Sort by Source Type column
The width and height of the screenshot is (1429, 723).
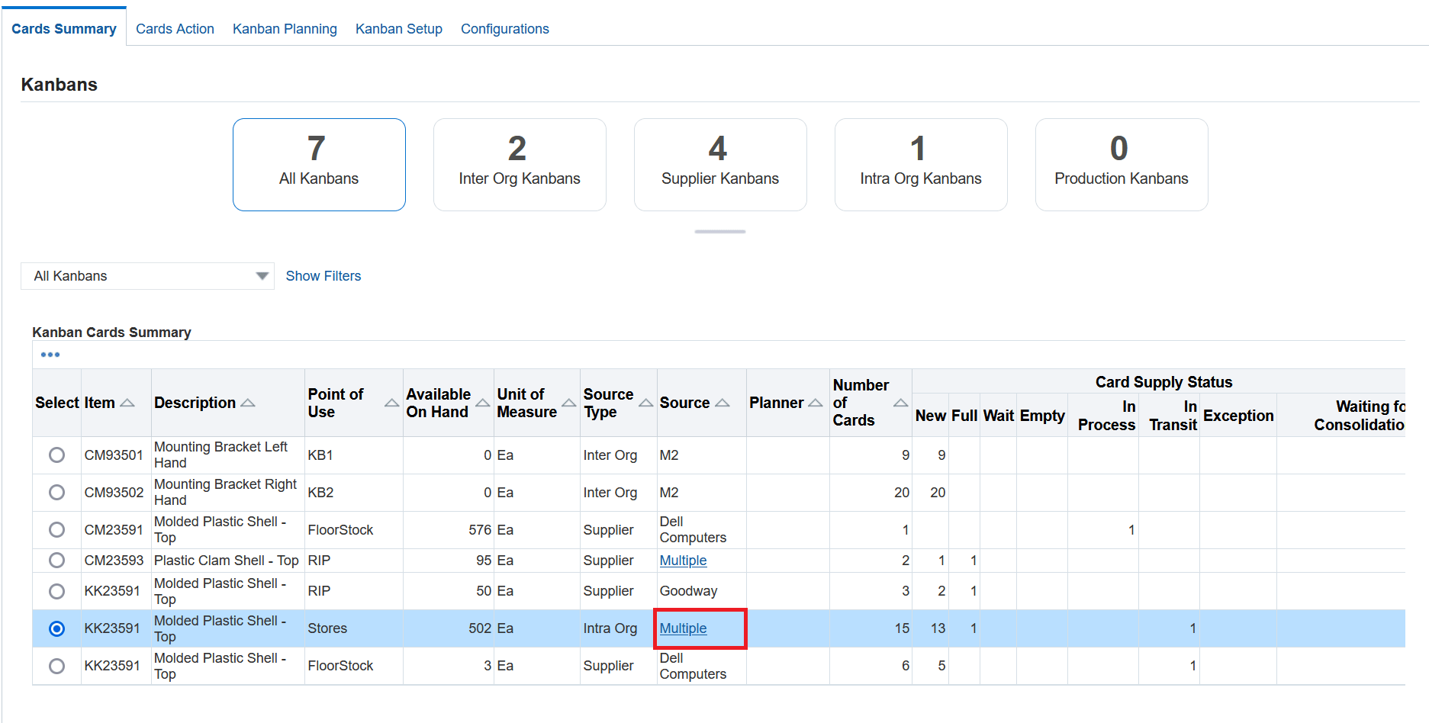pyautogui.click(x=645, y=403)
